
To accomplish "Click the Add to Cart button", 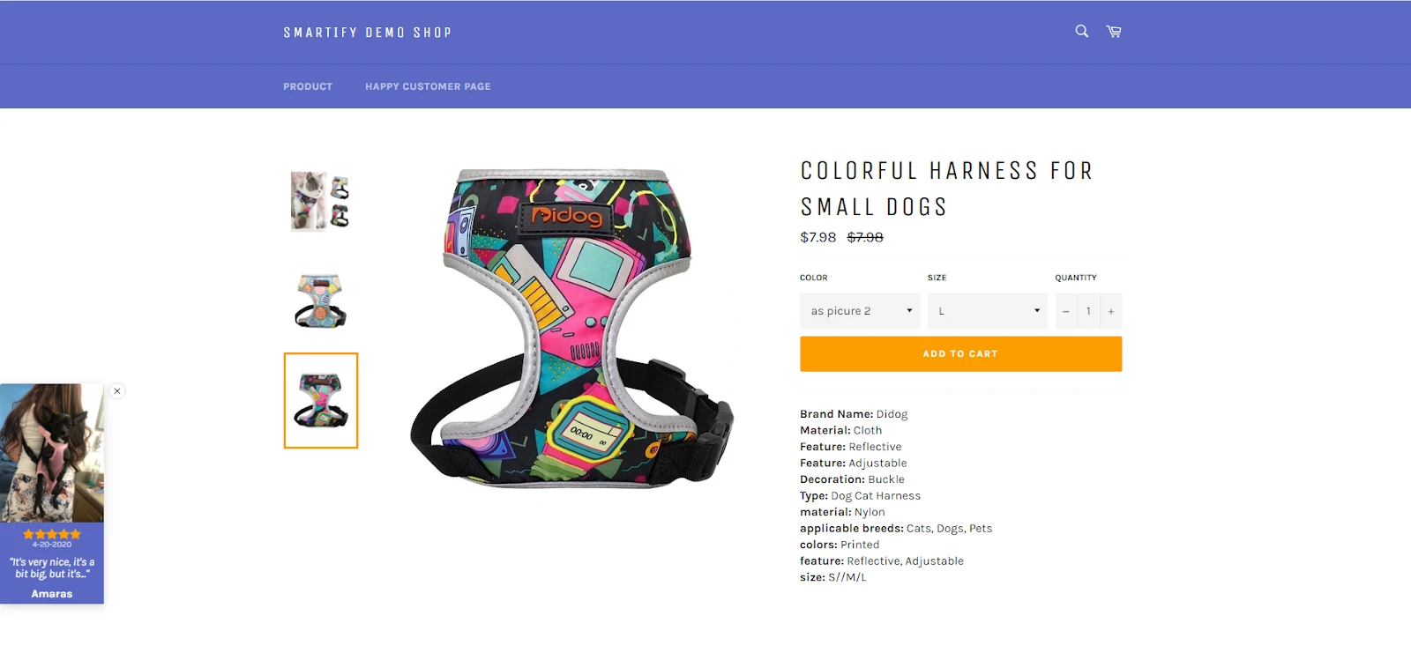I will coord(960,353).
